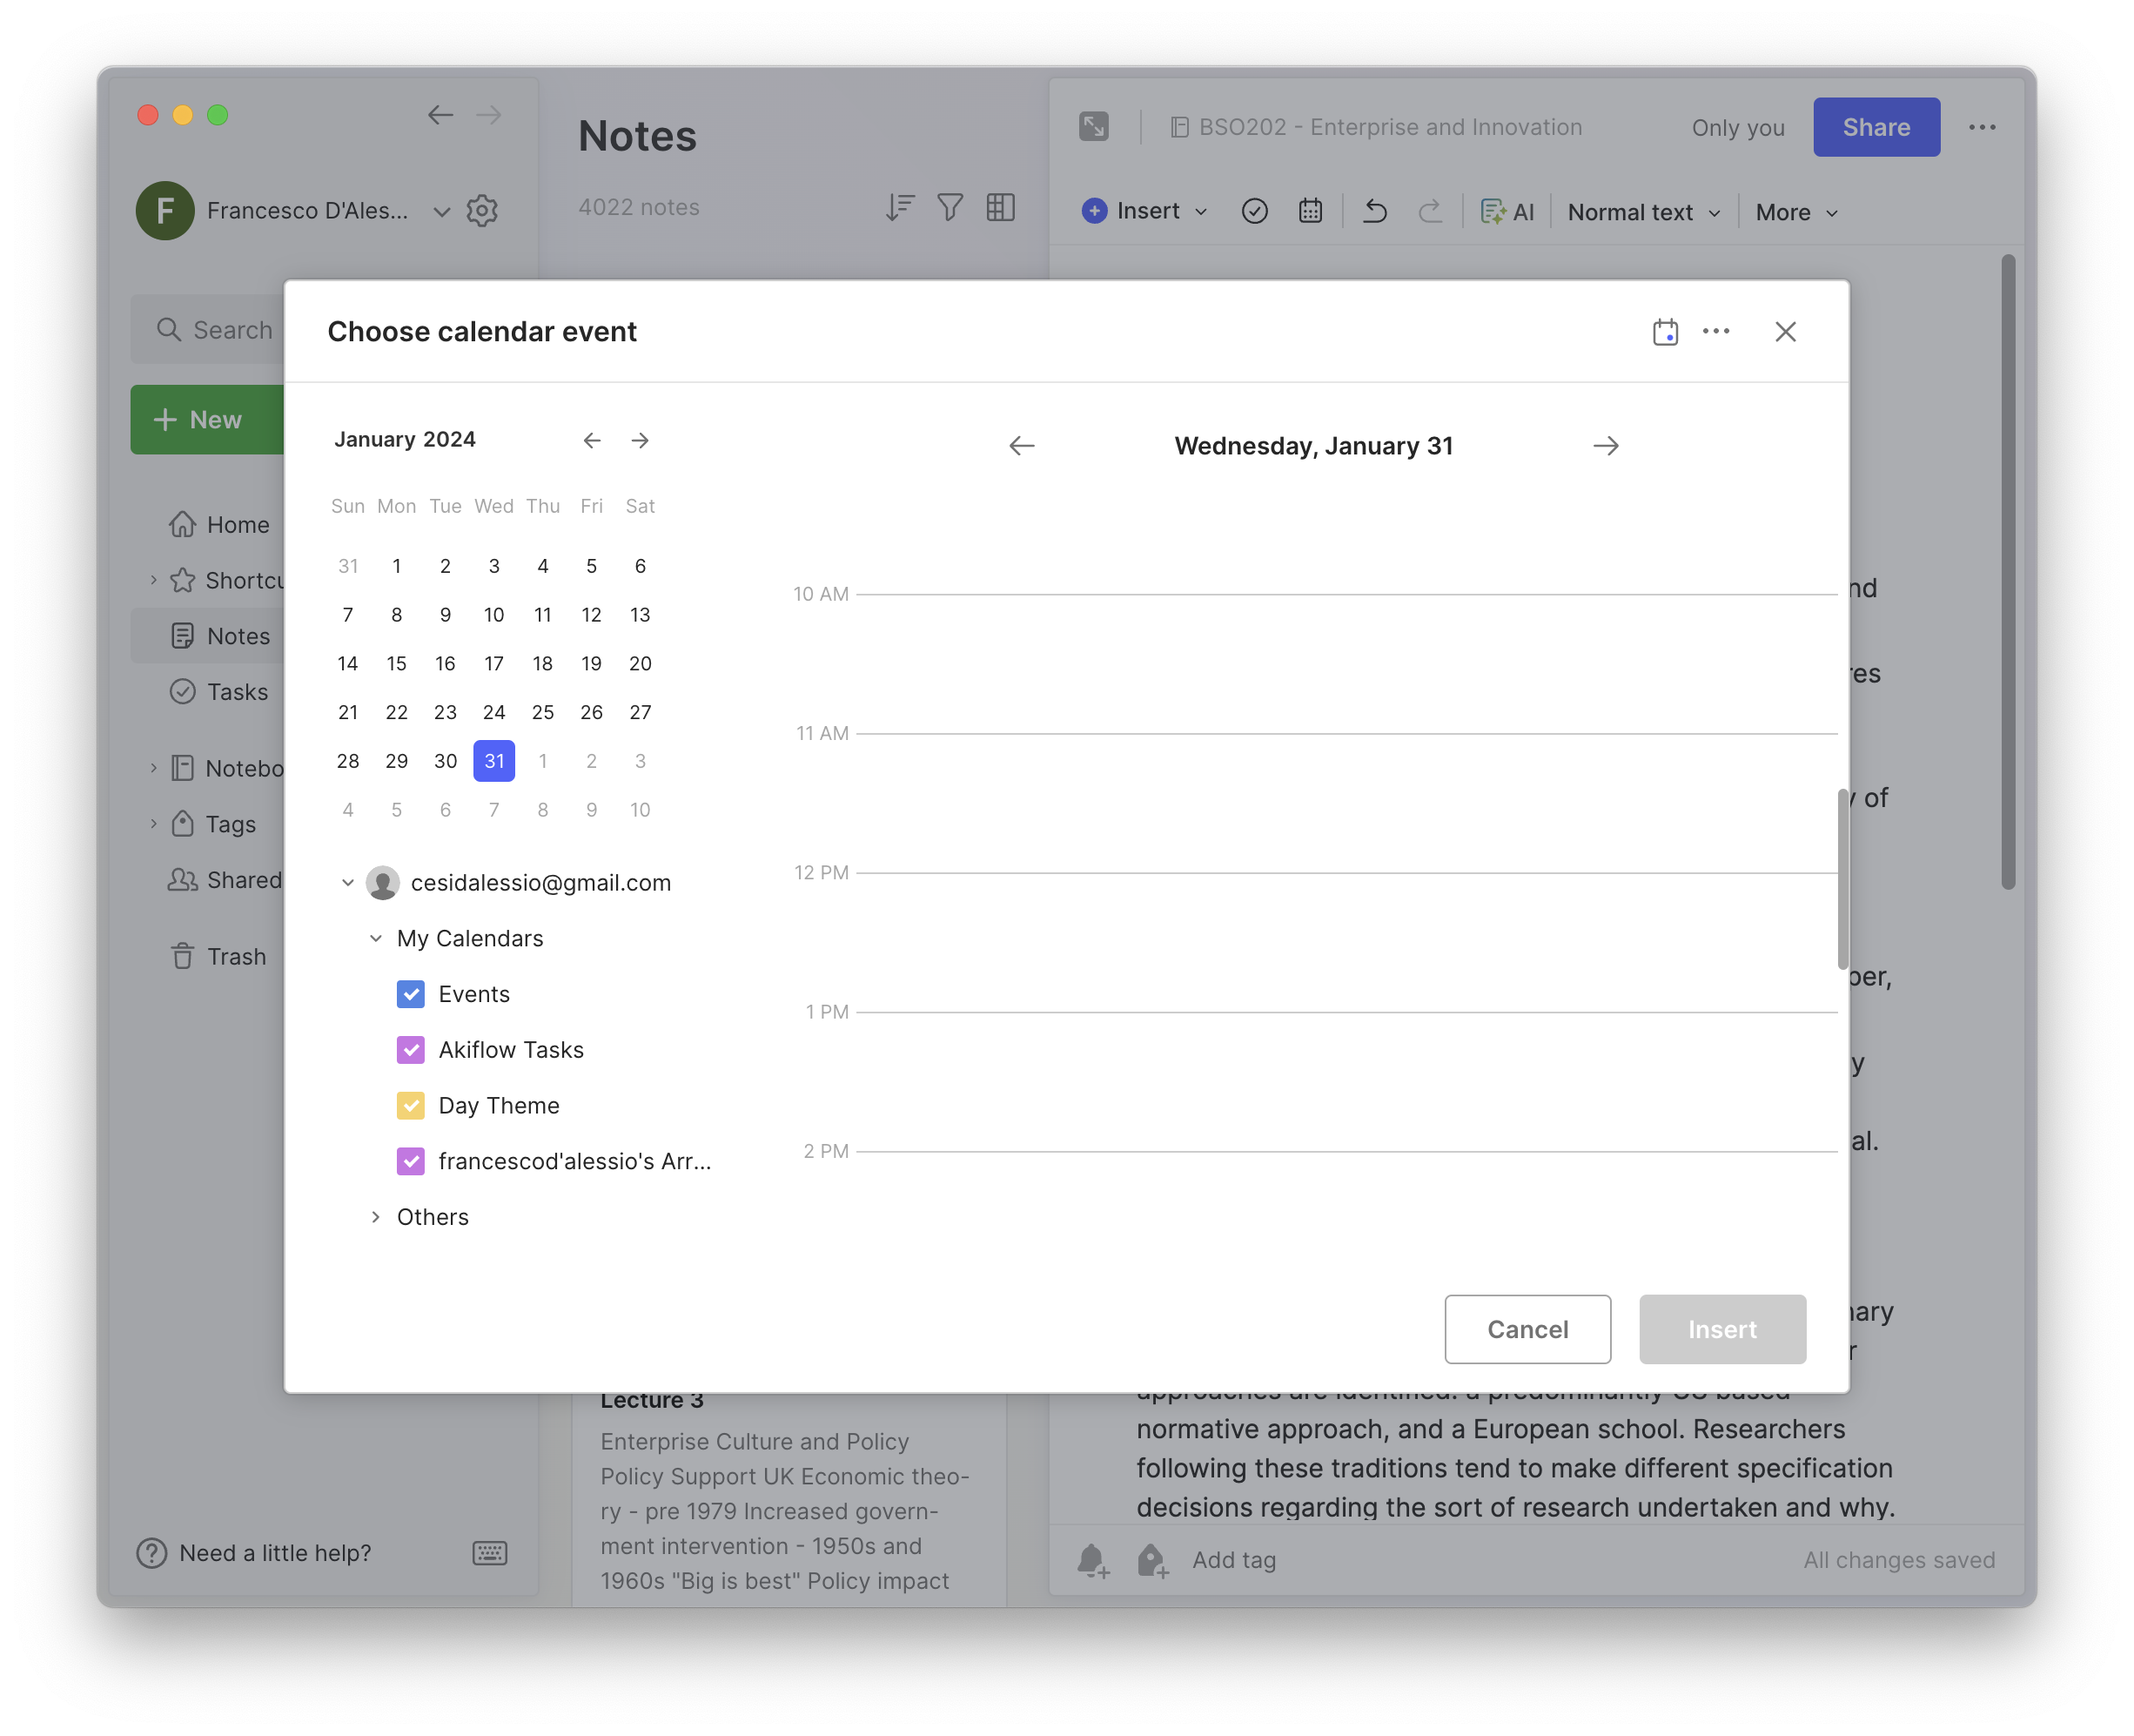
Task: Open the date picker icon in dialog header
Action: (1665, 331)
